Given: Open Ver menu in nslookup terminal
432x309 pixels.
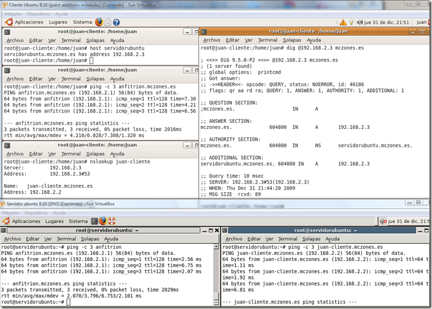Looking at the screenshot, I should click(52, 154).
